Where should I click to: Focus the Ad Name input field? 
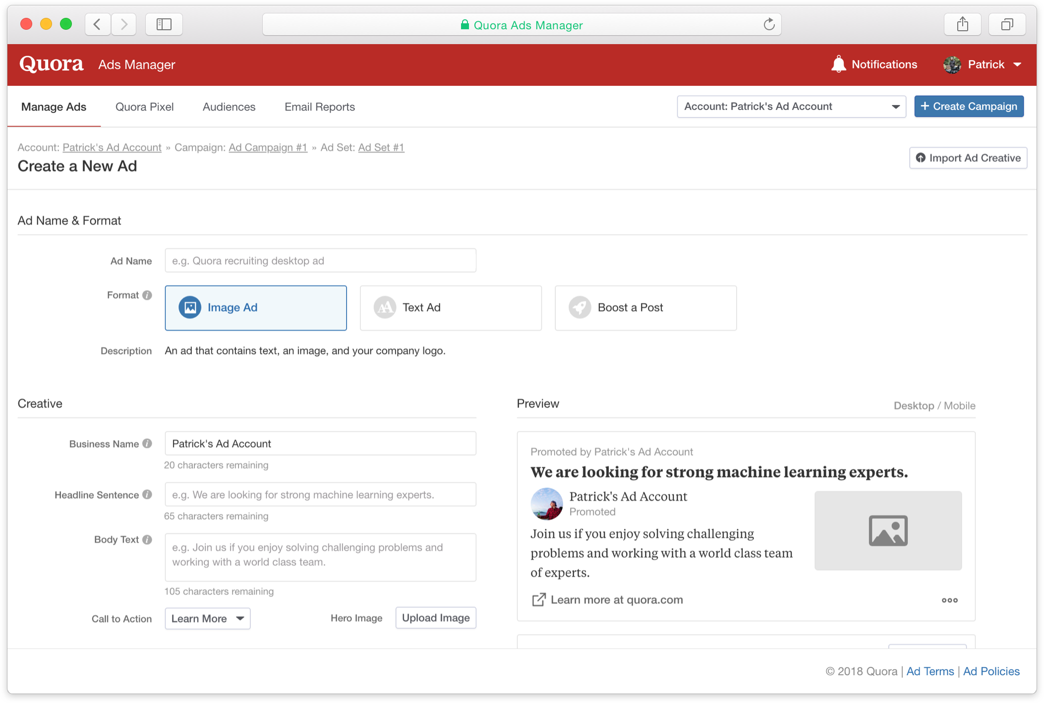320,260
